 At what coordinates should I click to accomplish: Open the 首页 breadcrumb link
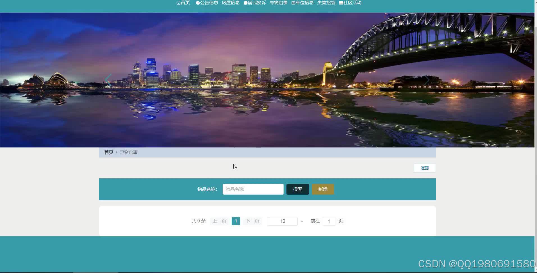point(108,152)
